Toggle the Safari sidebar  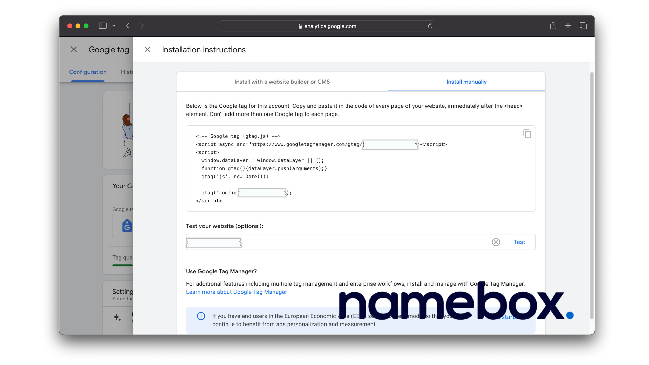[103, 26]
